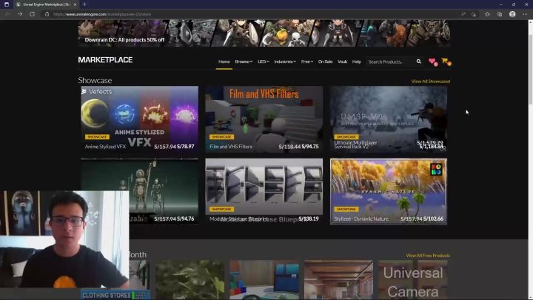
Task: Click the Anime Stylized VFX title text
Action: tap(105, 147)
